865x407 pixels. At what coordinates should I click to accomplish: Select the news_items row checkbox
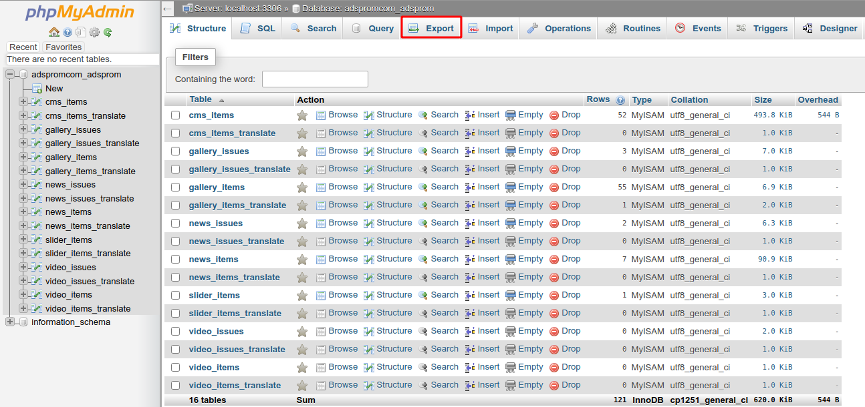click(x=175, y=260)
